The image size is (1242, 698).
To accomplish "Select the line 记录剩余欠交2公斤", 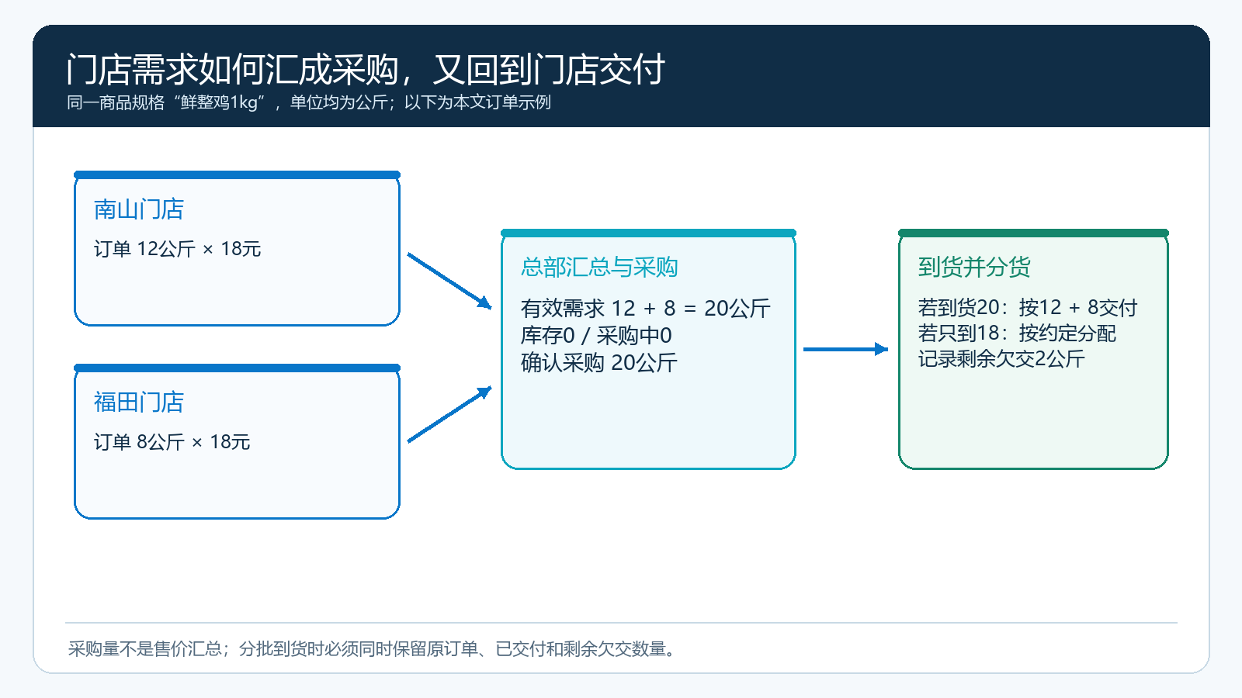I will pos(1001,359).
